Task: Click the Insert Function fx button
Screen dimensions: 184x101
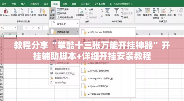Action: (x=39, y=28)
